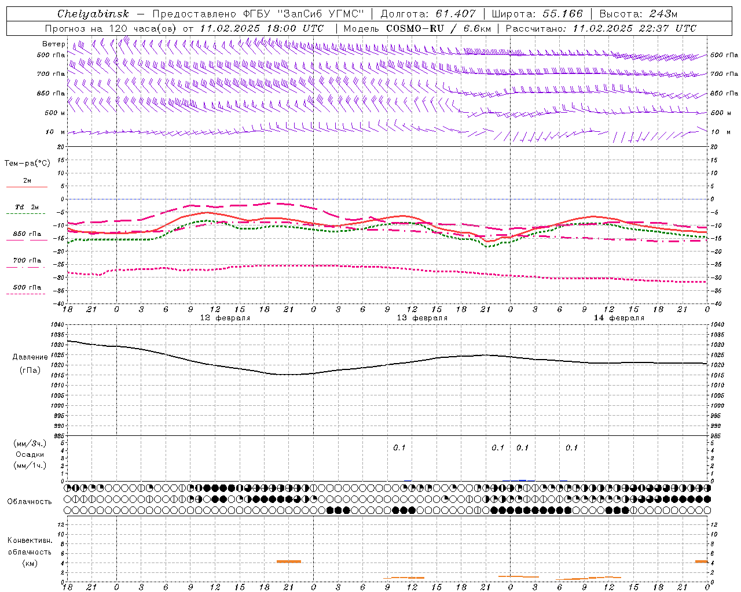
Task: Click "700 гПа" in the temperature legend
Action: click(27, 261)
